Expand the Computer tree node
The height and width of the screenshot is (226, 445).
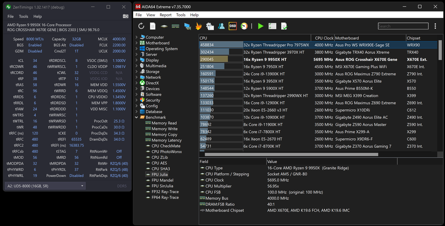136,37
